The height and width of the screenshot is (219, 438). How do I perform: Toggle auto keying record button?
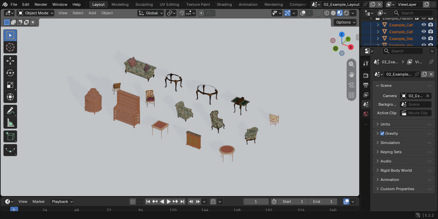133,201
